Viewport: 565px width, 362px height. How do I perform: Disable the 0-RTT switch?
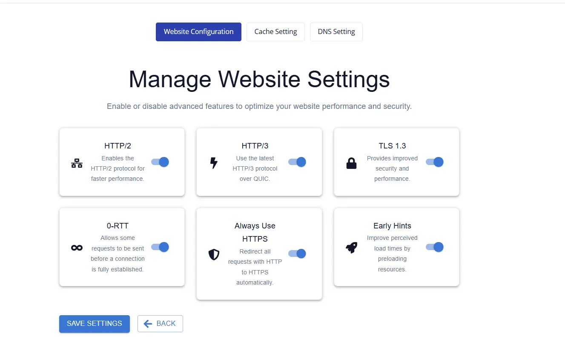[160, 247]
